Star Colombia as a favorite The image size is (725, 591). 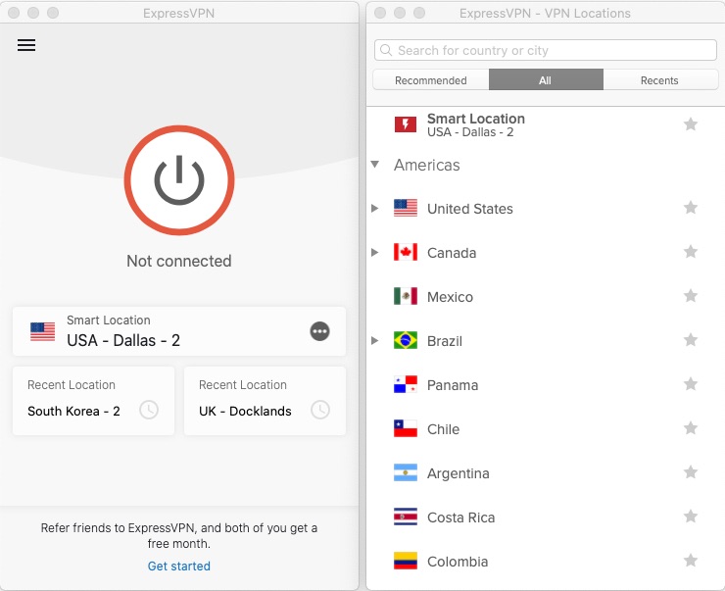pos(691,561)
